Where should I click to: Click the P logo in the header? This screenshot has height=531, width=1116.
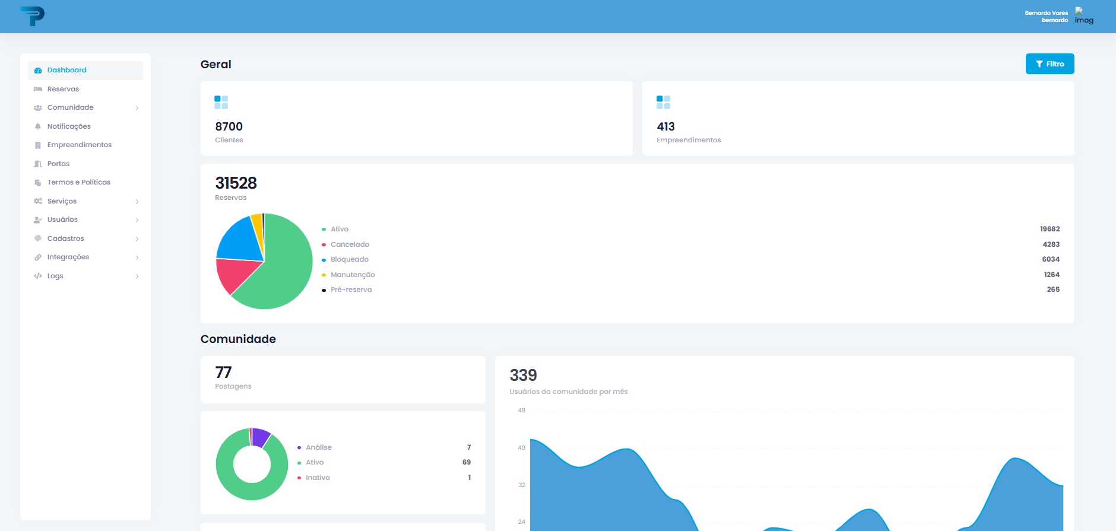[x=32, y=16]
